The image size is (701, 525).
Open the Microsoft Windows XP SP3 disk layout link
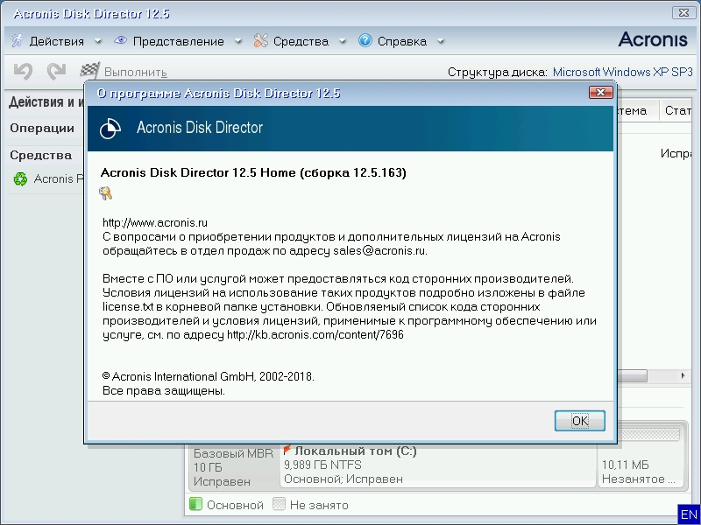point(622,72)
